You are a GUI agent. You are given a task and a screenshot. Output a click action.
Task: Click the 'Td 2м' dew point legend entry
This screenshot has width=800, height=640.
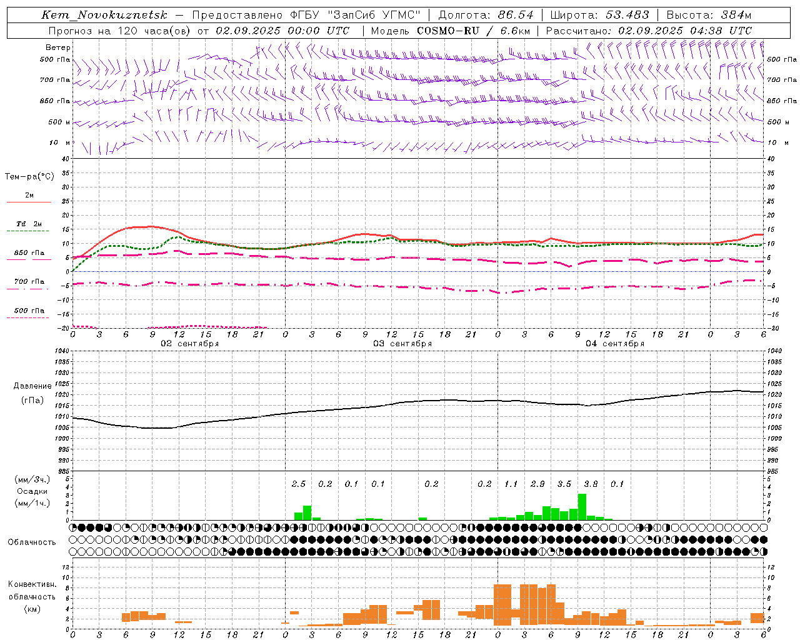(29, 224)
